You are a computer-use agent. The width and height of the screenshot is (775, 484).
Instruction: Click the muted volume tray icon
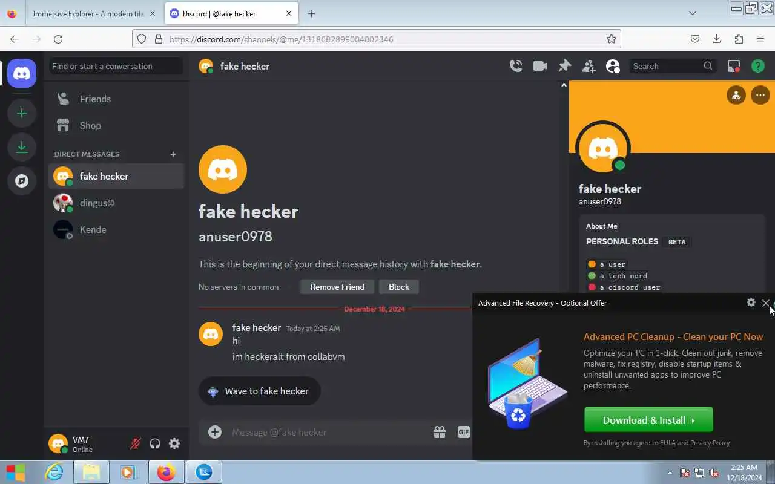point(714,473)
